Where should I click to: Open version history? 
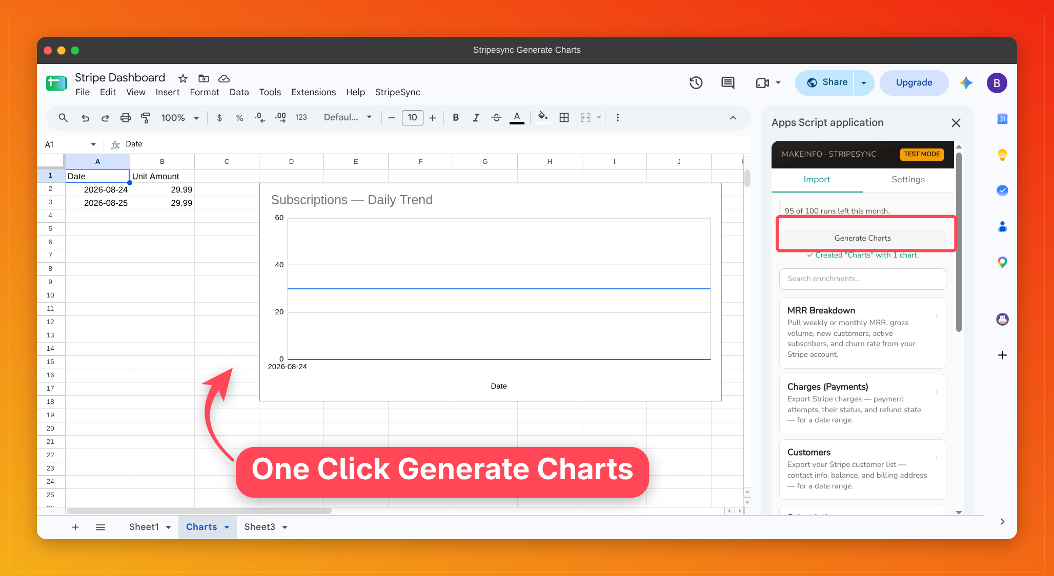[696, 82]
